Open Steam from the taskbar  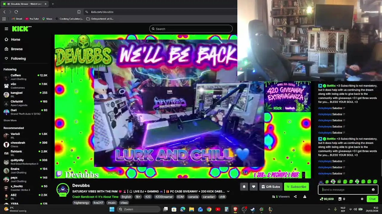(253, 209)
